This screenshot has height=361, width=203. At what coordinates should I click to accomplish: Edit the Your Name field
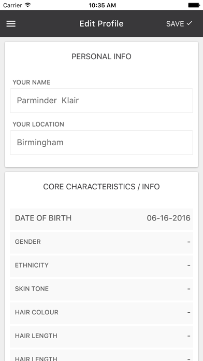tap(102, 101)
